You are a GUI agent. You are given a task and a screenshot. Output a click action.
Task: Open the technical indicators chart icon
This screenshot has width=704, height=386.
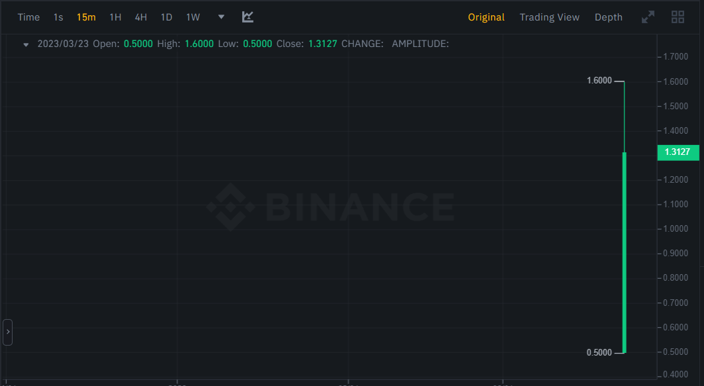click(247, 17)
